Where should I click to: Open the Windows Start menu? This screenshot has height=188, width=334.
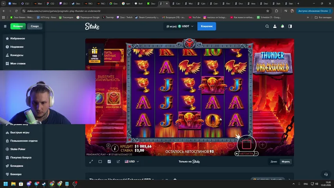pyautogui.click(x=6, y=184)
